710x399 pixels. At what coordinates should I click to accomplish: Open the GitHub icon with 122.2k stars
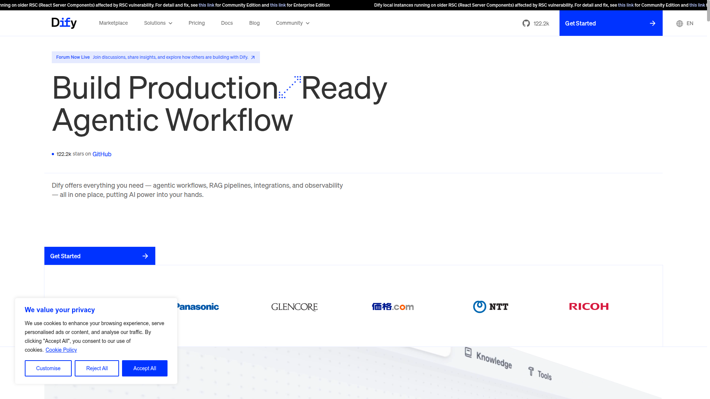tap(526, 23)
